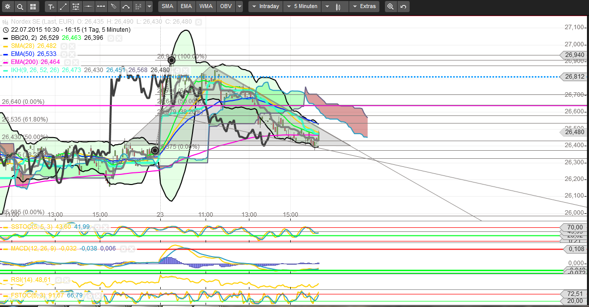Open the Fibonacci retracement drawing tool

pos(76,7)
